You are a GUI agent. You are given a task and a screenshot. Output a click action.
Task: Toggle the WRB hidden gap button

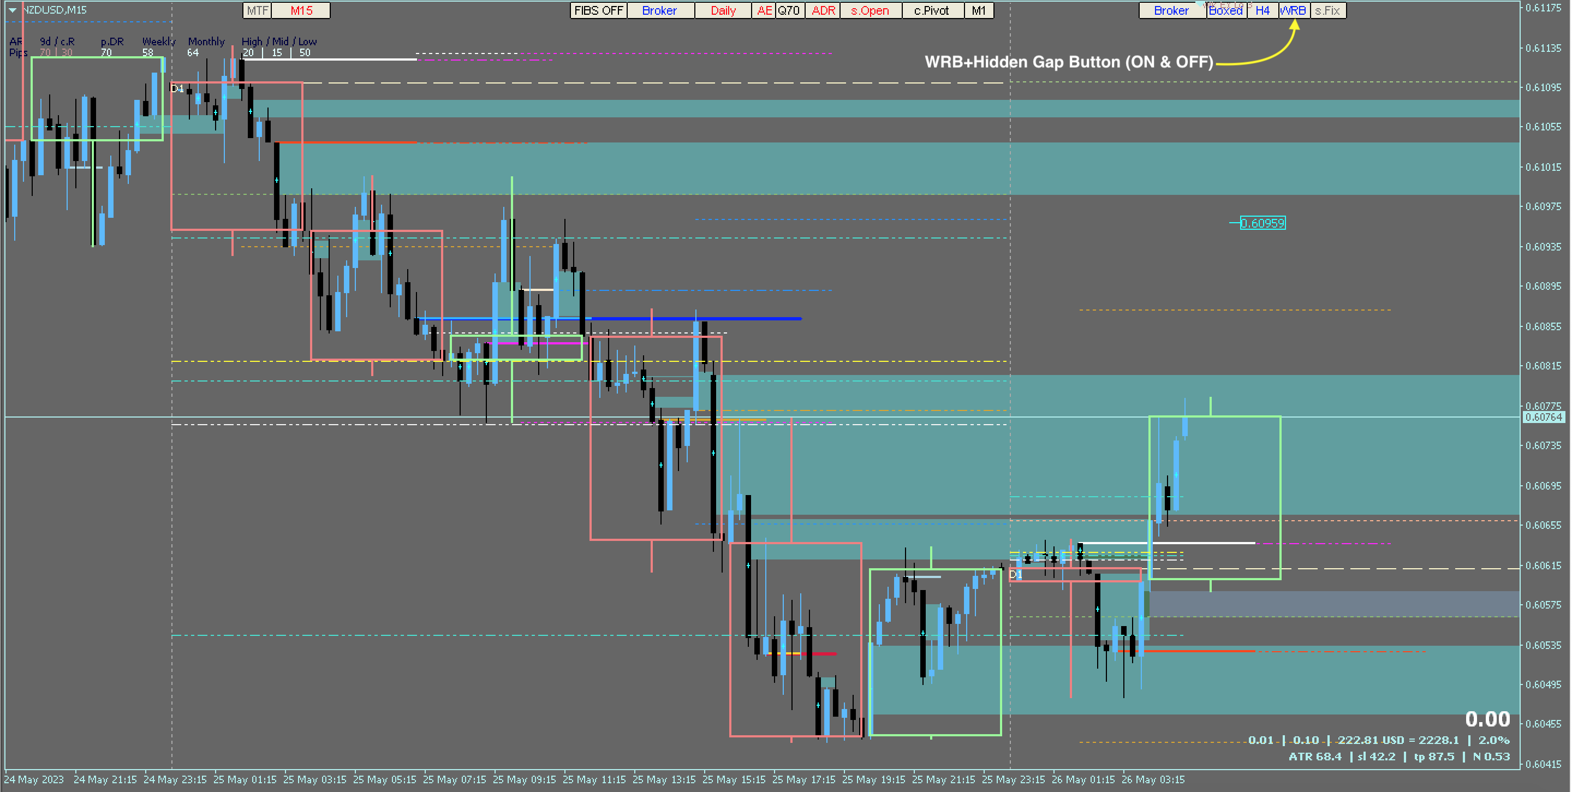[1293, 10]
